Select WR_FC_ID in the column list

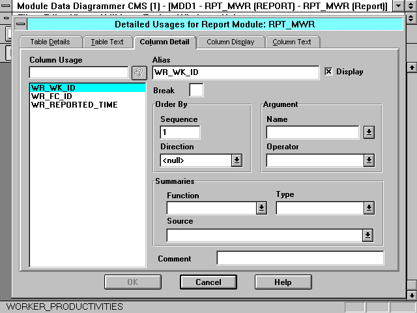pos(51,96)
